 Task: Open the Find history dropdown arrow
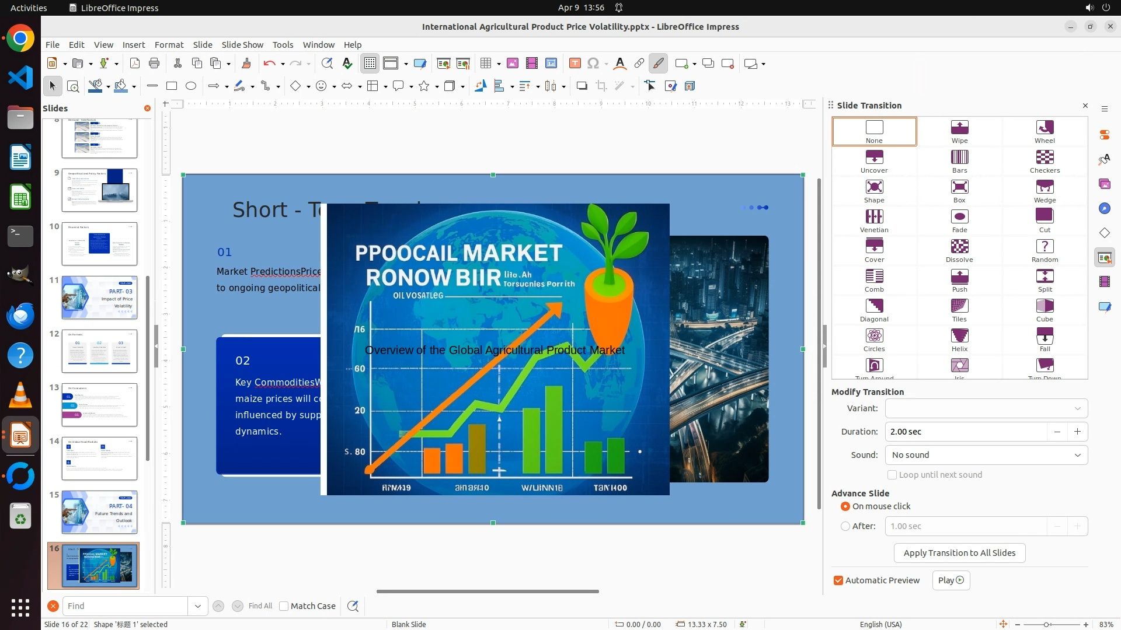click(198, 606)
